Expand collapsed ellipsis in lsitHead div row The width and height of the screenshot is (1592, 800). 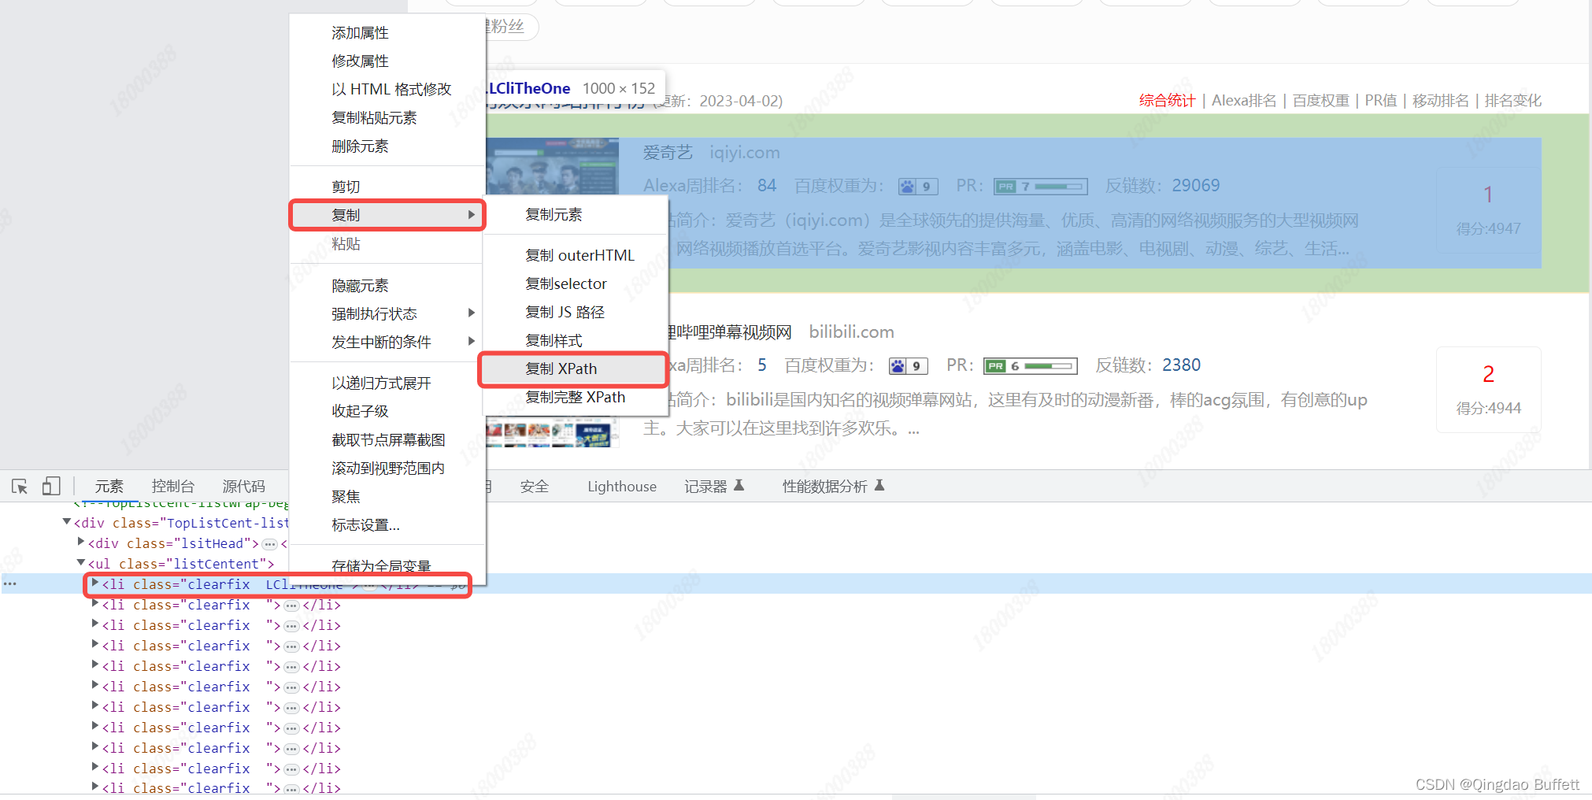(x=270, y=544)
